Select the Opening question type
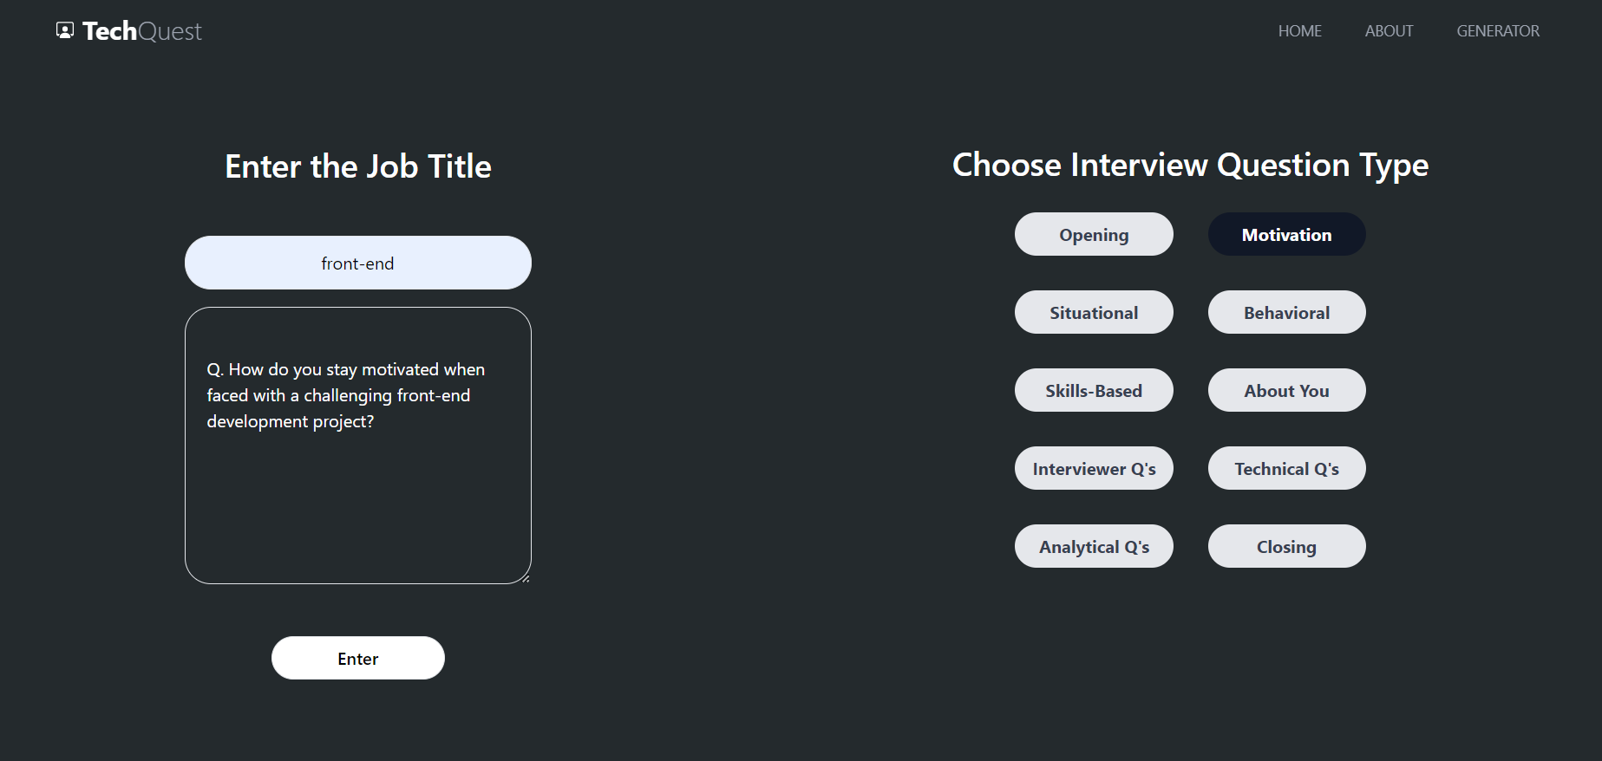 (1094, 235)
